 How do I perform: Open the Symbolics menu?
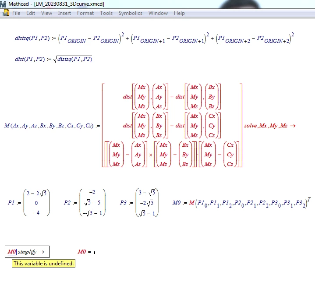(131, 13)
